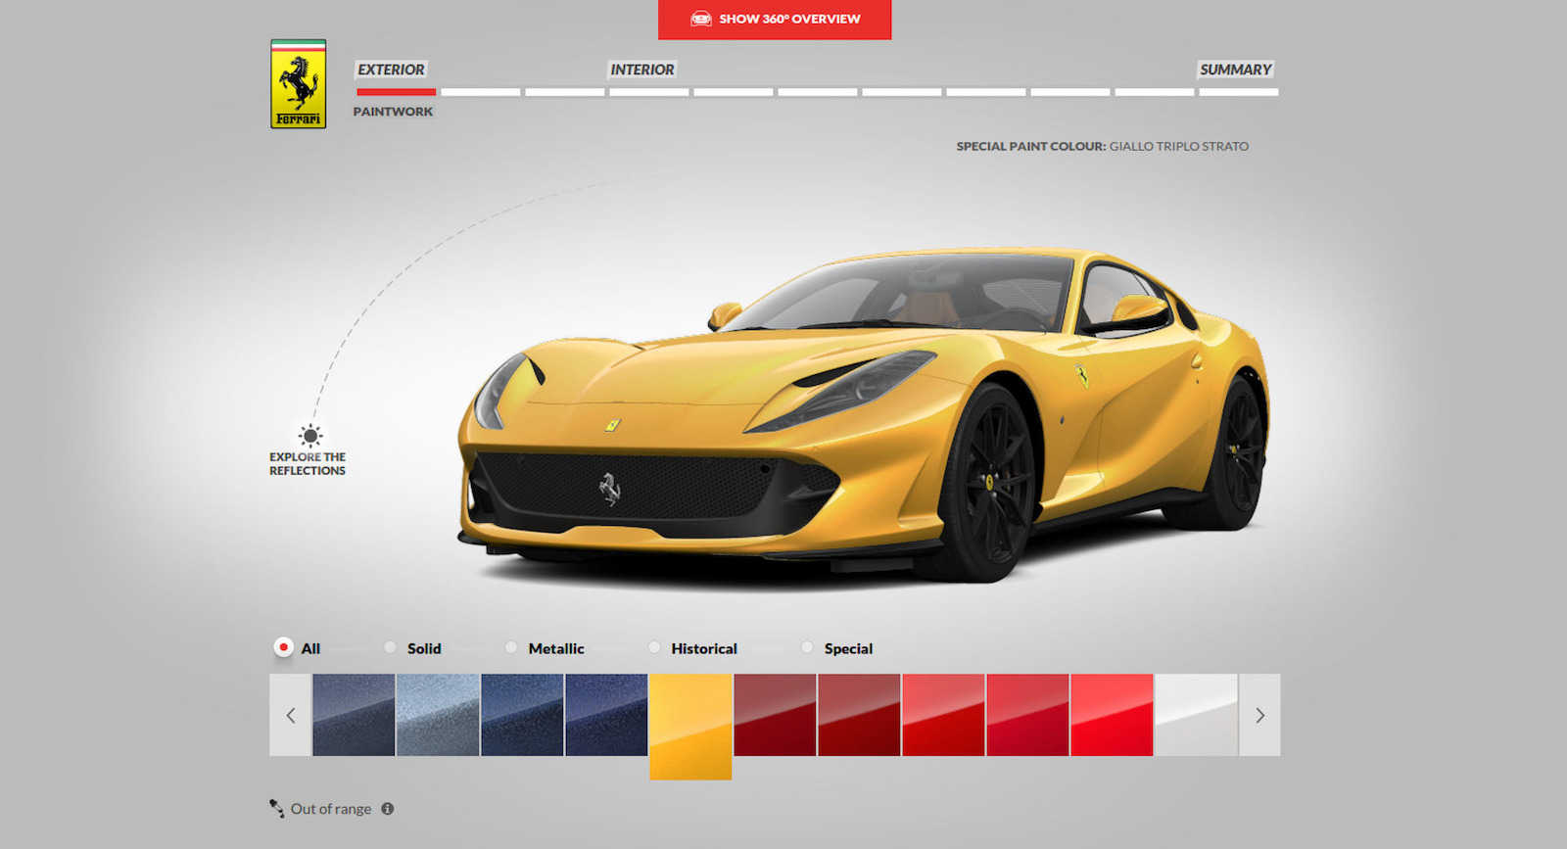Viewport: 1567px width, 849px height.
Task: Choose the third blue metallic swatch
Action: pos(522,715)
